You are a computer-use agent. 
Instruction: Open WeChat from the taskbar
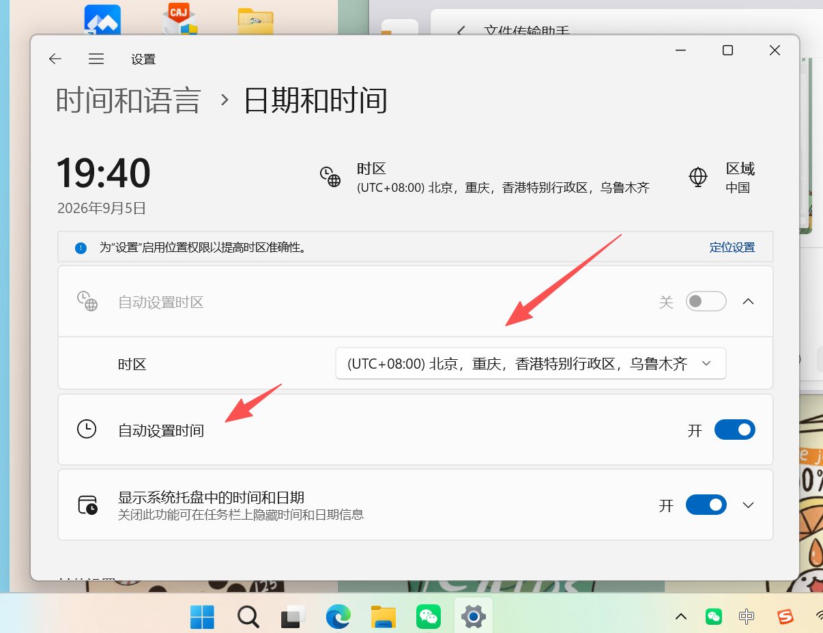click(429, 617)
